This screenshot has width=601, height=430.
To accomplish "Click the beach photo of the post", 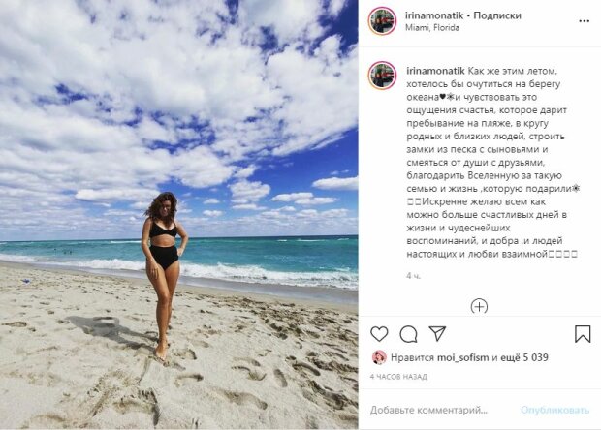I will coord(179,214).
